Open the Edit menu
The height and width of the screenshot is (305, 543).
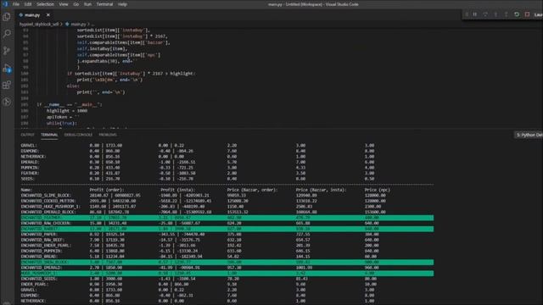pyautogui.click(x=28, y=4)
